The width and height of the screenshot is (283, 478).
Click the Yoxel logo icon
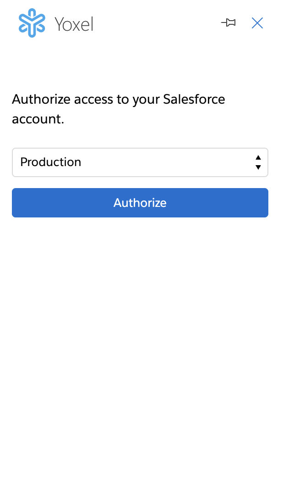click(32, 23)
